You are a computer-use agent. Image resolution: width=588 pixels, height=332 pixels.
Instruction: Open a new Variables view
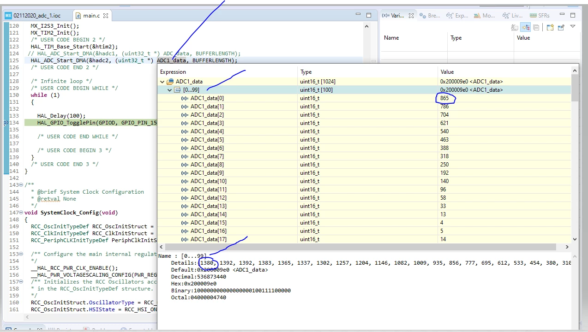550,27
